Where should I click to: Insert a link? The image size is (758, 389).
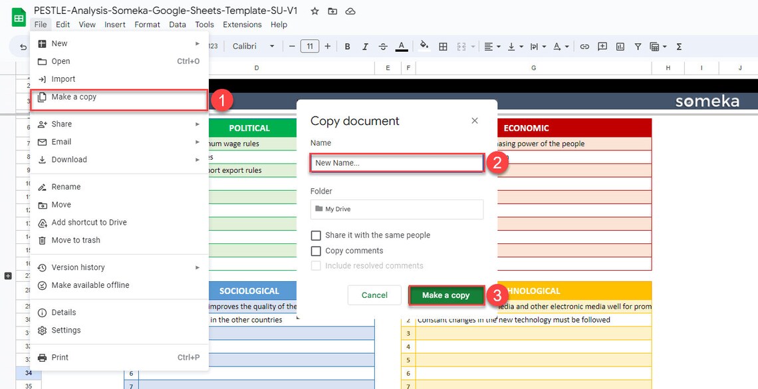point(584,46)
